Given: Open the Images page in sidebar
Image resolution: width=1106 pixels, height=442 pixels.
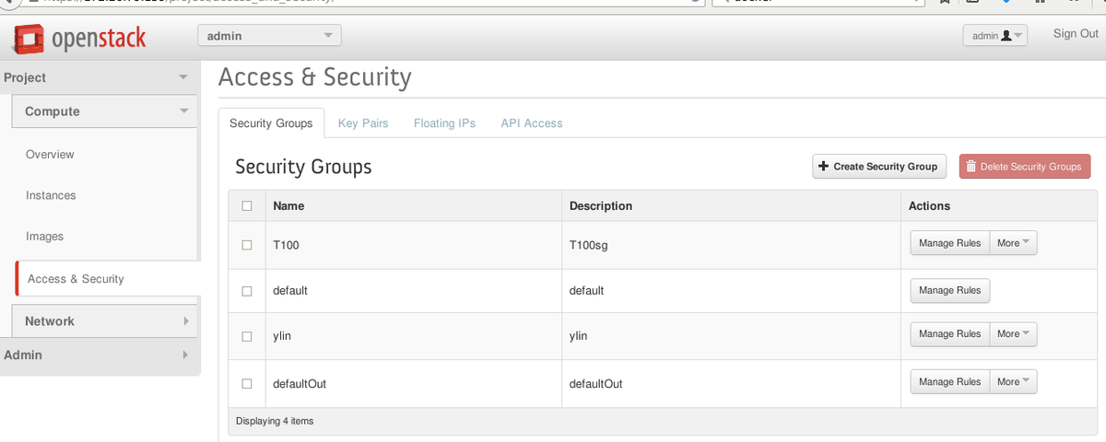Looking at the screenshot, I should click(44, 237).
